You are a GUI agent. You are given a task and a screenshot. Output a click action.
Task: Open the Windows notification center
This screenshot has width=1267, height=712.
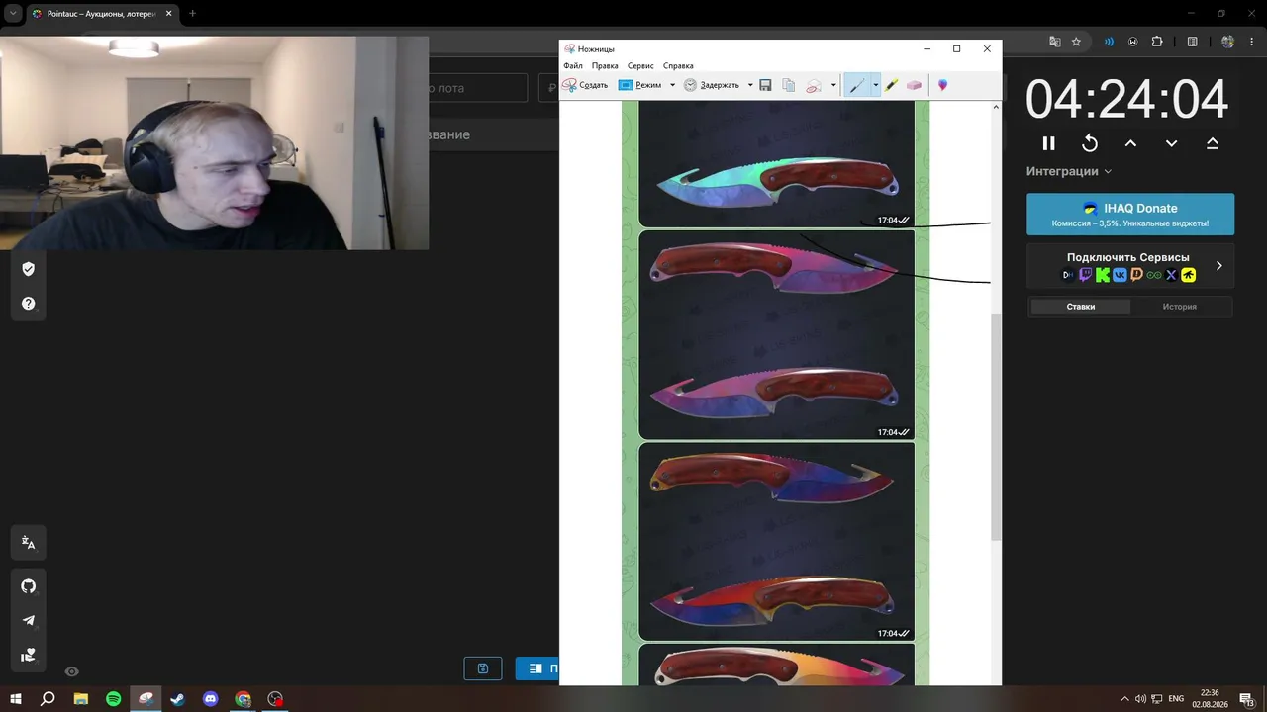tap(1247, 699)
